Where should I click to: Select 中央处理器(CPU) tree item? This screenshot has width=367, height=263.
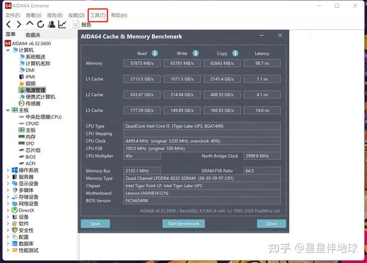point(43,117)
